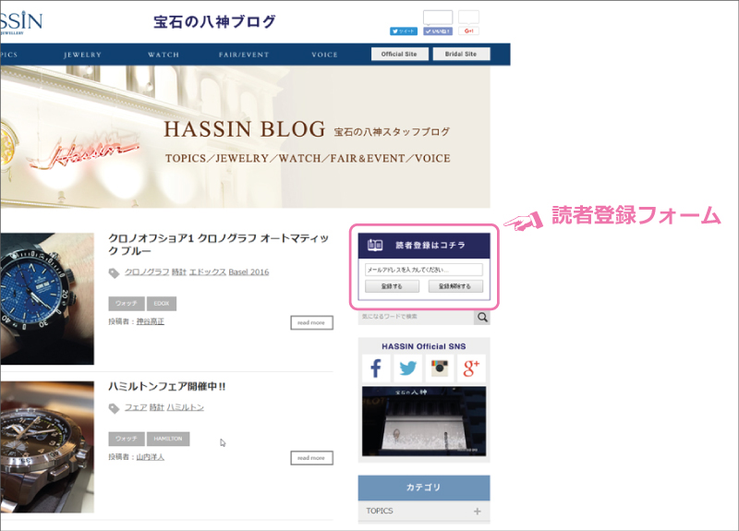Open the Twitter bird icon in Official SNS
Screen dimensions: 739x531
pos(407,368)
